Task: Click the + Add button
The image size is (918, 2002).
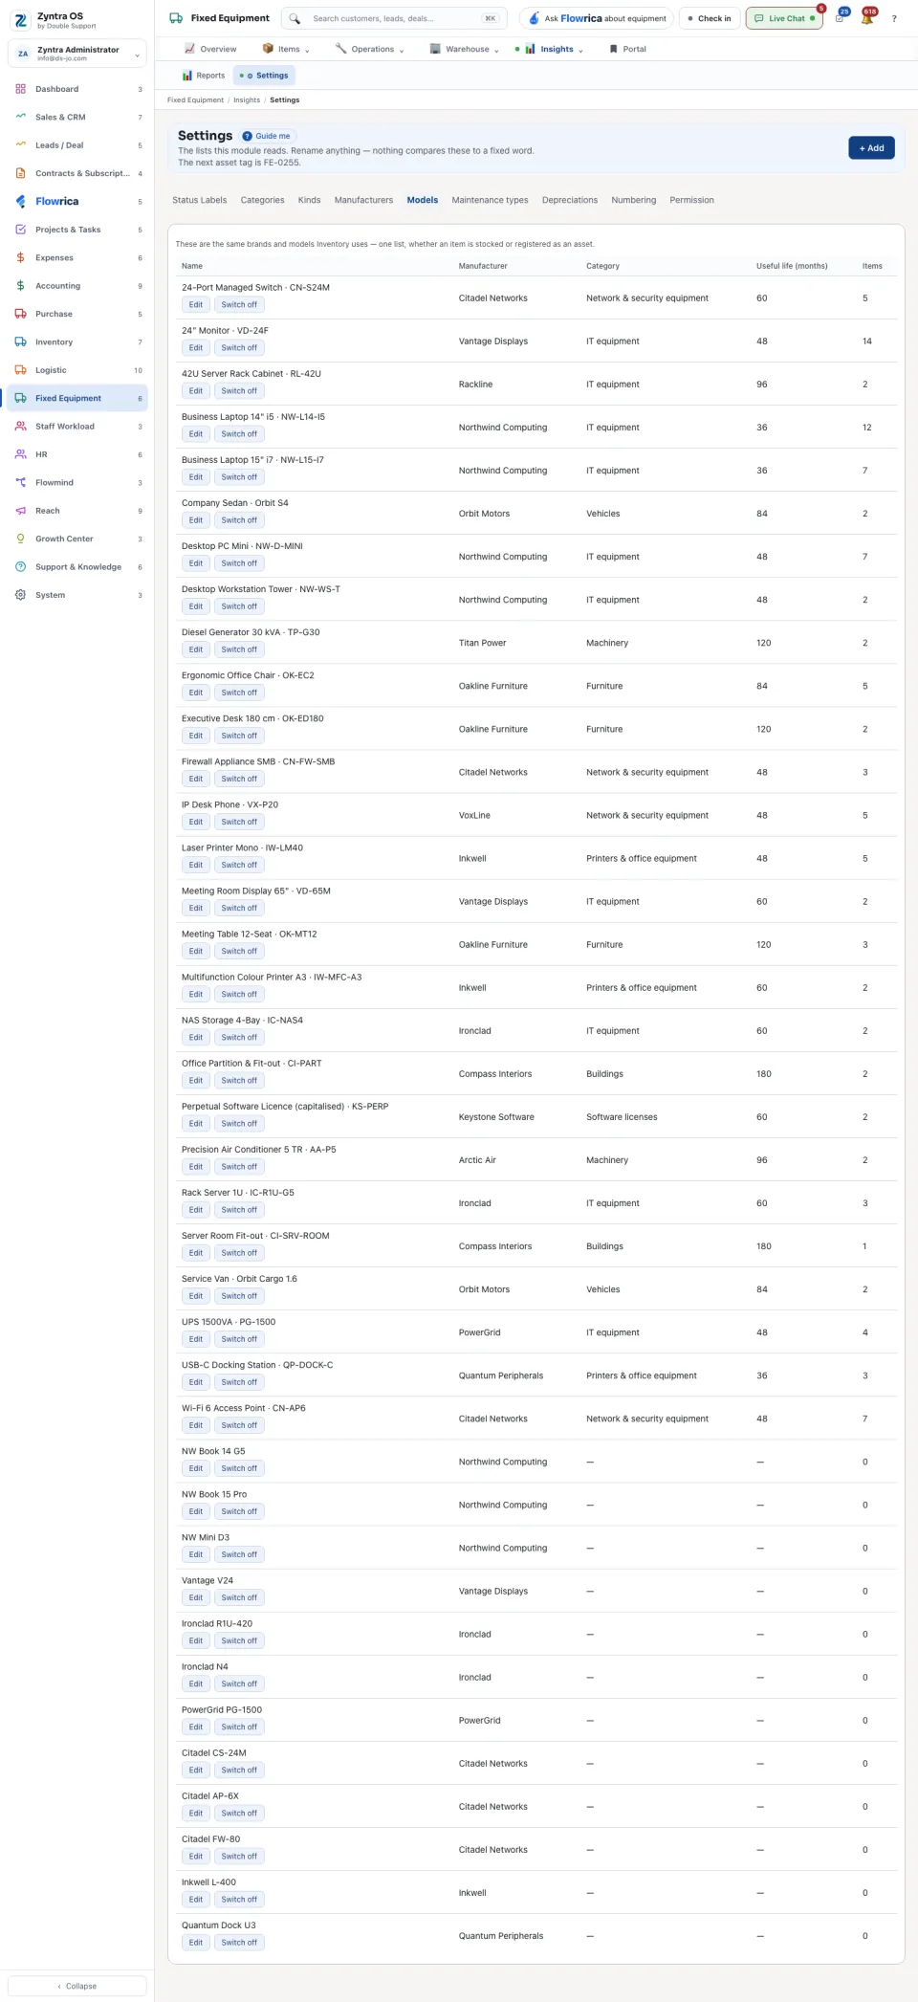Action: pos(871,148)
